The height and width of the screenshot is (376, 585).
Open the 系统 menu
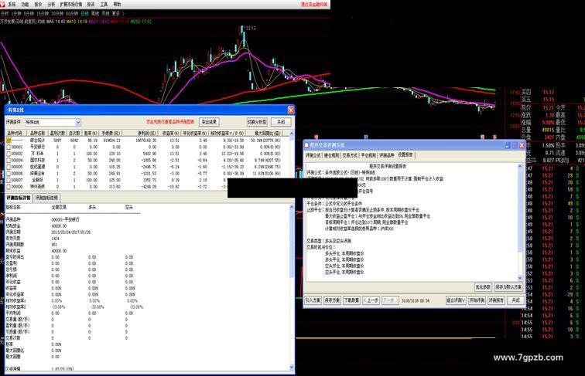click(12, 5)
